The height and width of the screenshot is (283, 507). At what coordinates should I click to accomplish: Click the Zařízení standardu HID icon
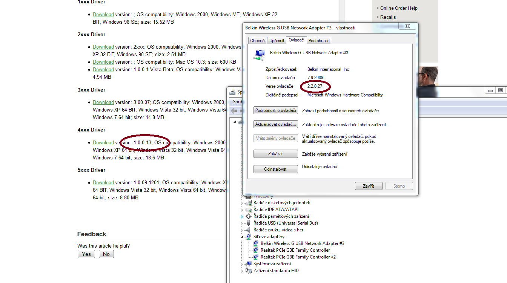click(x=248, y=271)
